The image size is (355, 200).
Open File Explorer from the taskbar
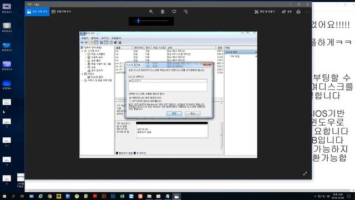tap(149, 196)
